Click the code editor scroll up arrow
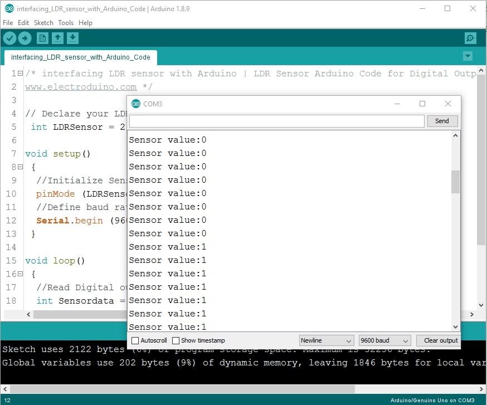This screenshot has height=405, width=487. pyautogui.click(x=481, y=71)
